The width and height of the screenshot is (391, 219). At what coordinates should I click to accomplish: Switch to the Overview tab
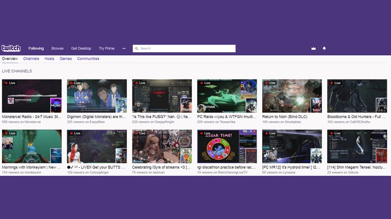[10, 59]
